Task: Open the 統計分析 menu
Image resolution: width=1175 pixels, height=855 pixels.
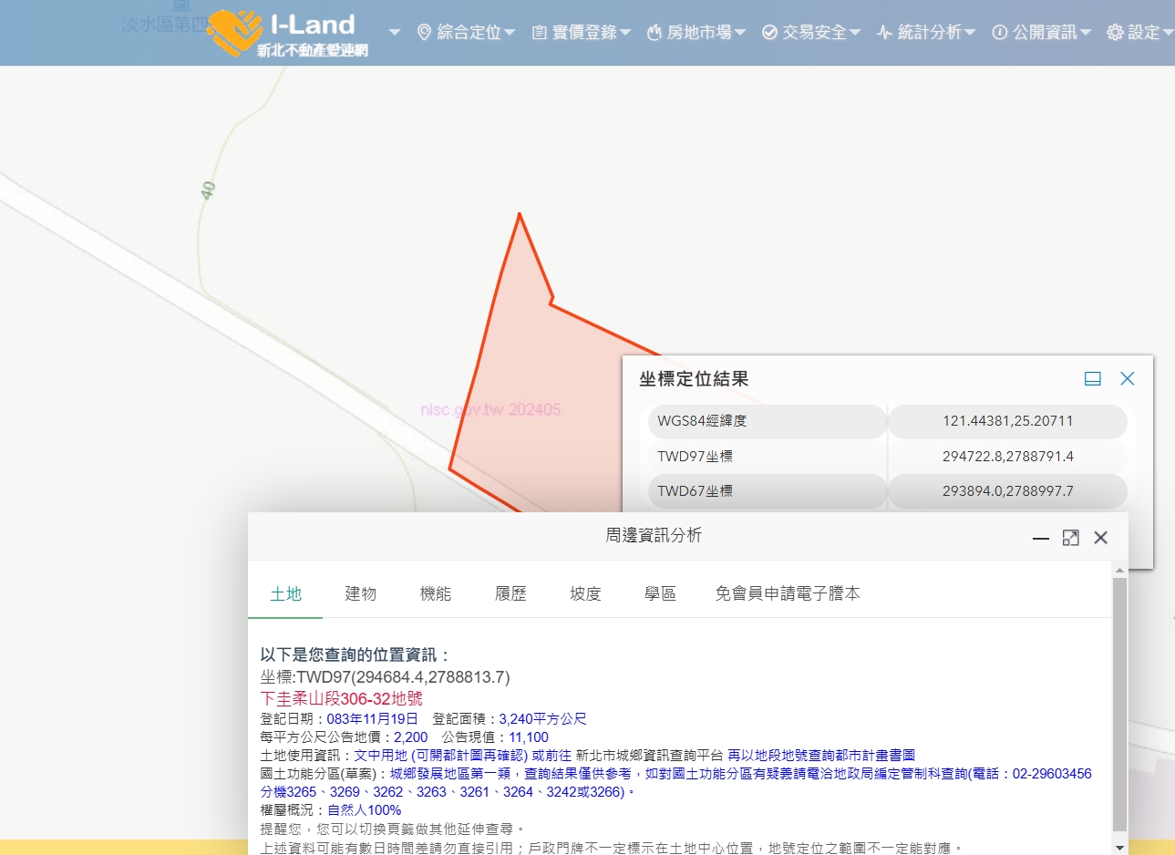Action: click(x=926, y=33)
